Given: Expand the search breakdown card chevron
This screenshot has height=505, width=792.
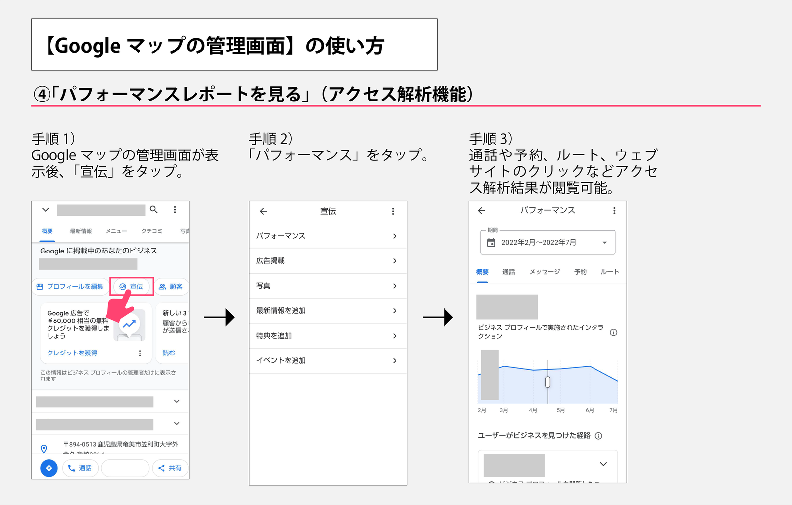Looking at the screenshot, I should click(603, 464).
